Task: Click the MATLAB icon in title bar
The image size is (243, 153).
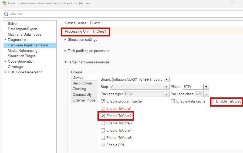Action: pyautogui.click(x=4, y=3)
